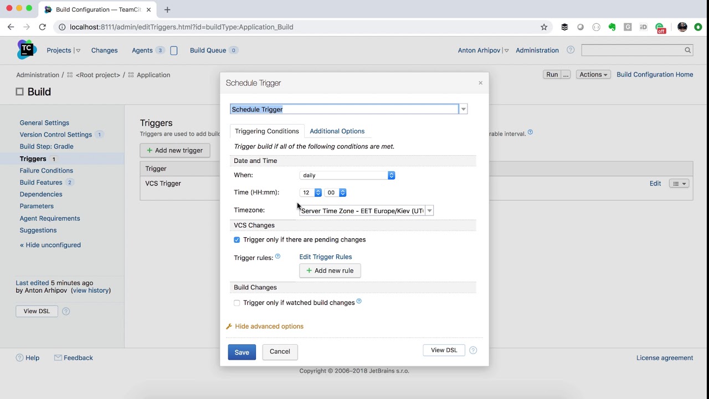Open the When dropdown set to daily
Image resolution: width=709 pixels, height=399 pixels.
tap(347, 175)
